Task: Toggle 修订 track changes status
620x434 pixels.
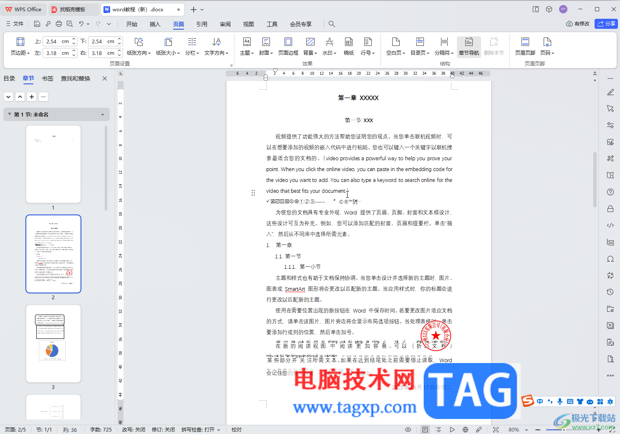Action: 163,429
